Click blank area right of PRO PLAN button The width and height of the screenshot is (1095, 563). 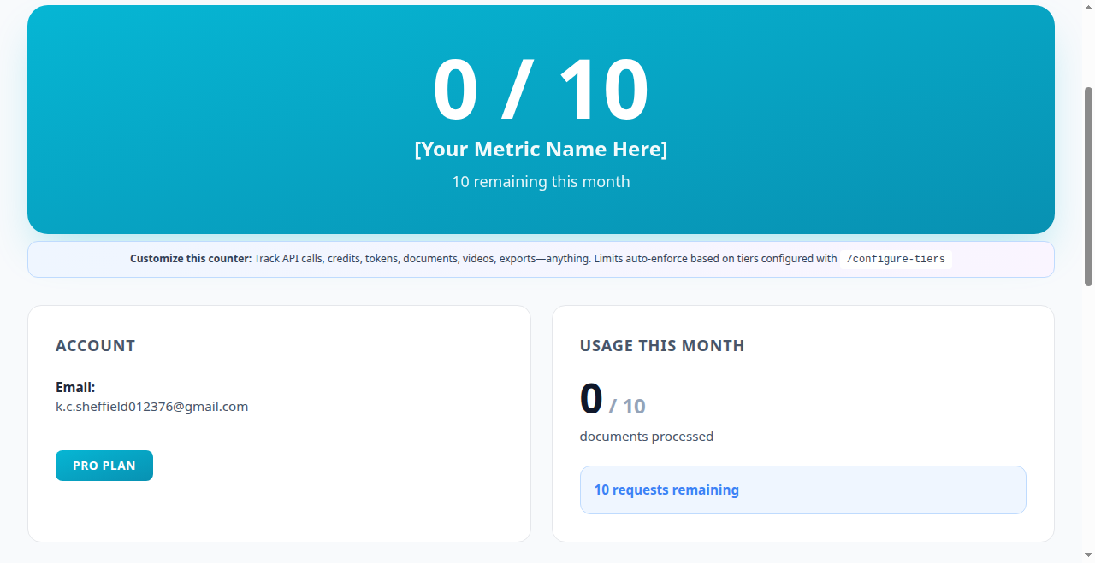coord(342,466)
